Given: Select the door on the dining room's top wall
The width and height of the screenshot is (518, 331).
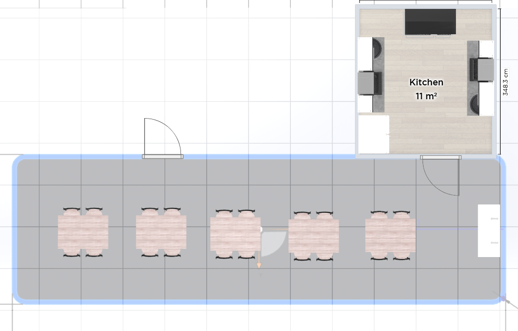Looking at the screenshot, I should pyautogui.click(x=163, y=156).
